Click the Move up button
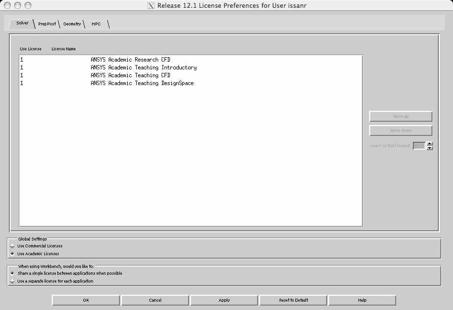The image size is (453, 310). click(401, 116)
